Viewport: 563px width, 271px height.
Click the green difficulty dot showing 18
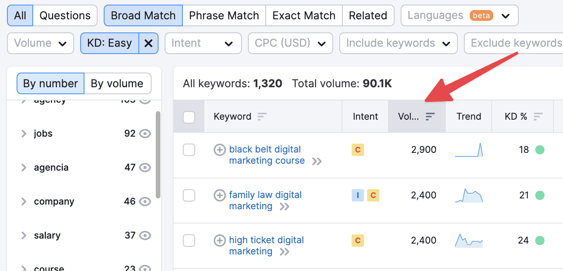539,150
